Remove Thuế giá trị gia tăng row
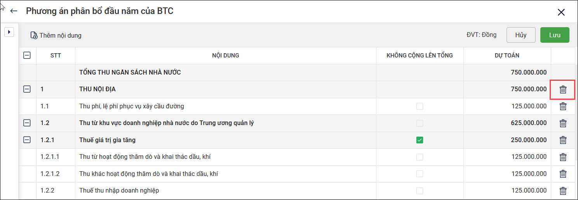Image resolution: width=578 pixels, height=200 pixels. (x=563, y=140)
